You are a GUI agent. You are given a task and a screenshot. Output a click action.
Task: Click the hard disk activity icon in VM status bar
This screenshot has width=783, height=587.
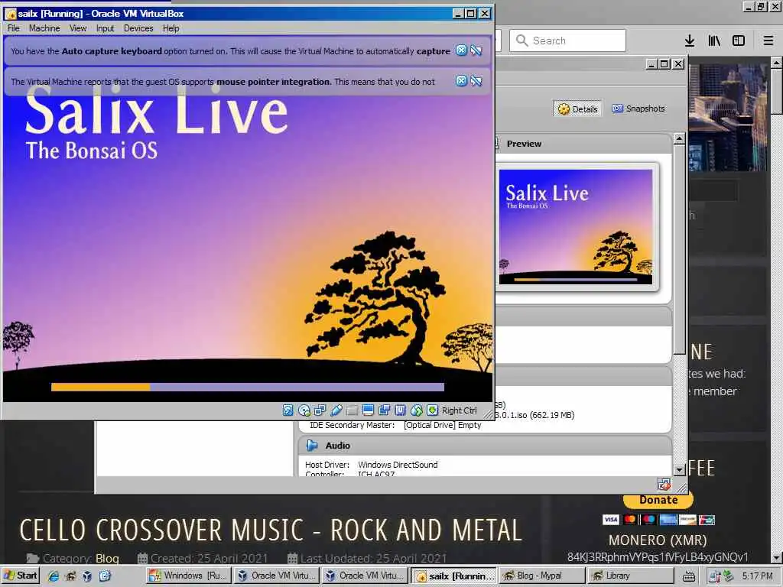[288, 410]
